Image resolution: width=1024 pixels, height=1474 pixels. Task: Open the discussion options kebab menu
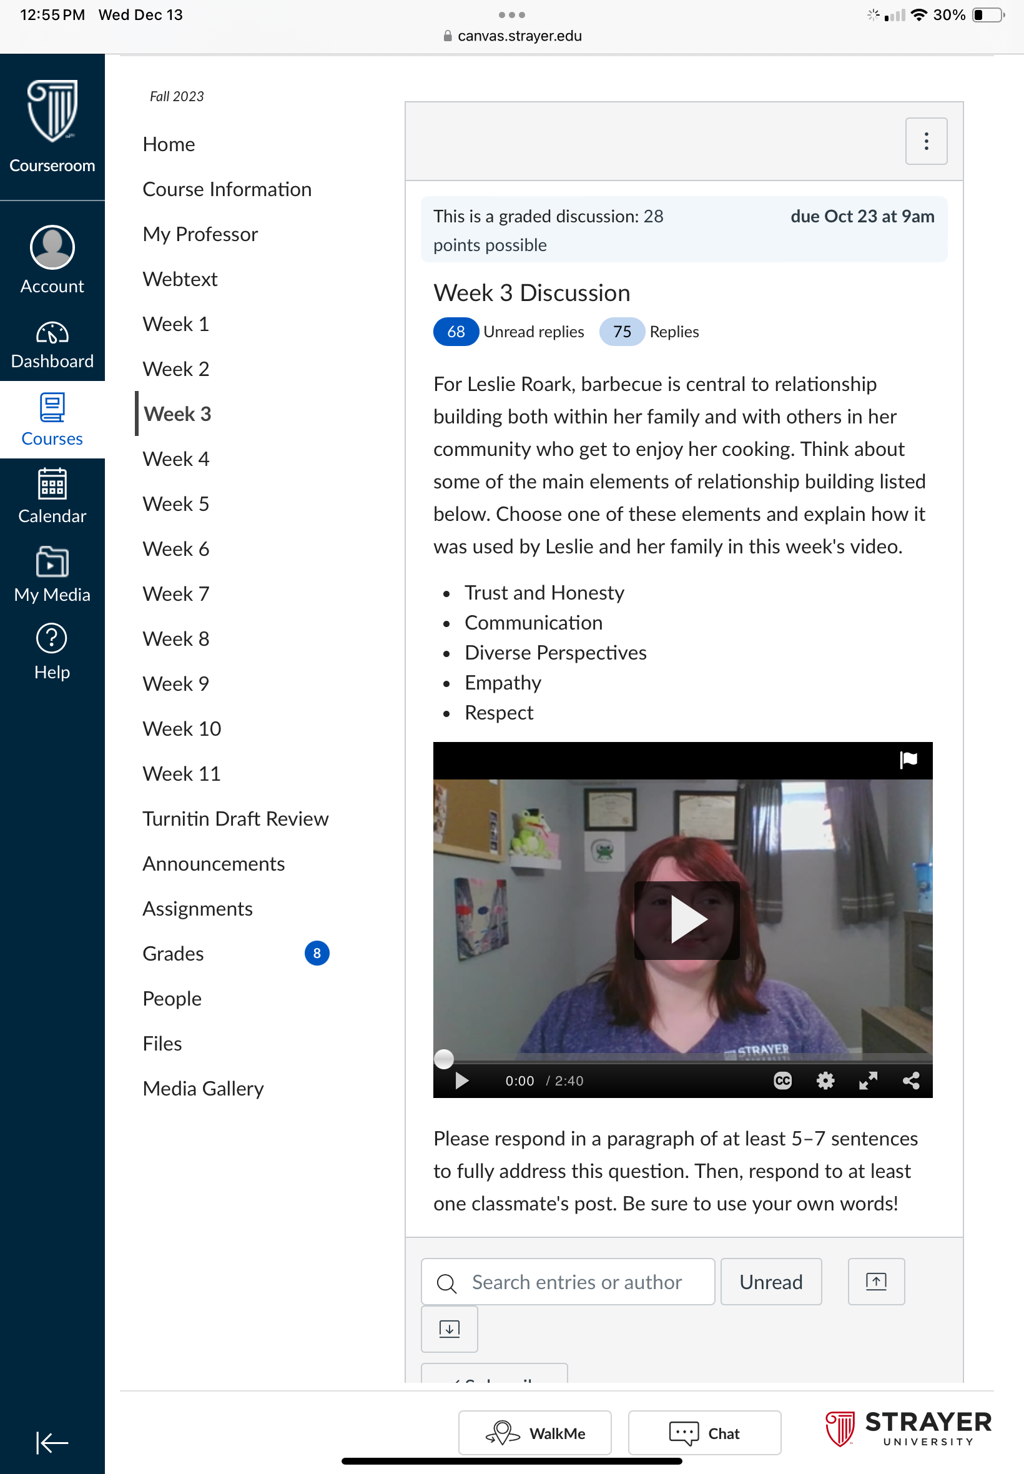pyautogui.click(x=926, y=141)
